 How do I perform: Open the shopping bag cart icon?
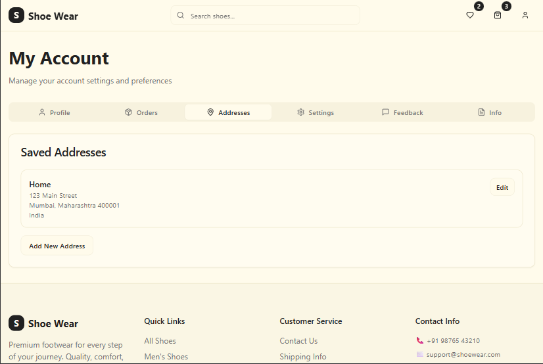pyautogui.click(x=498, y=15)
